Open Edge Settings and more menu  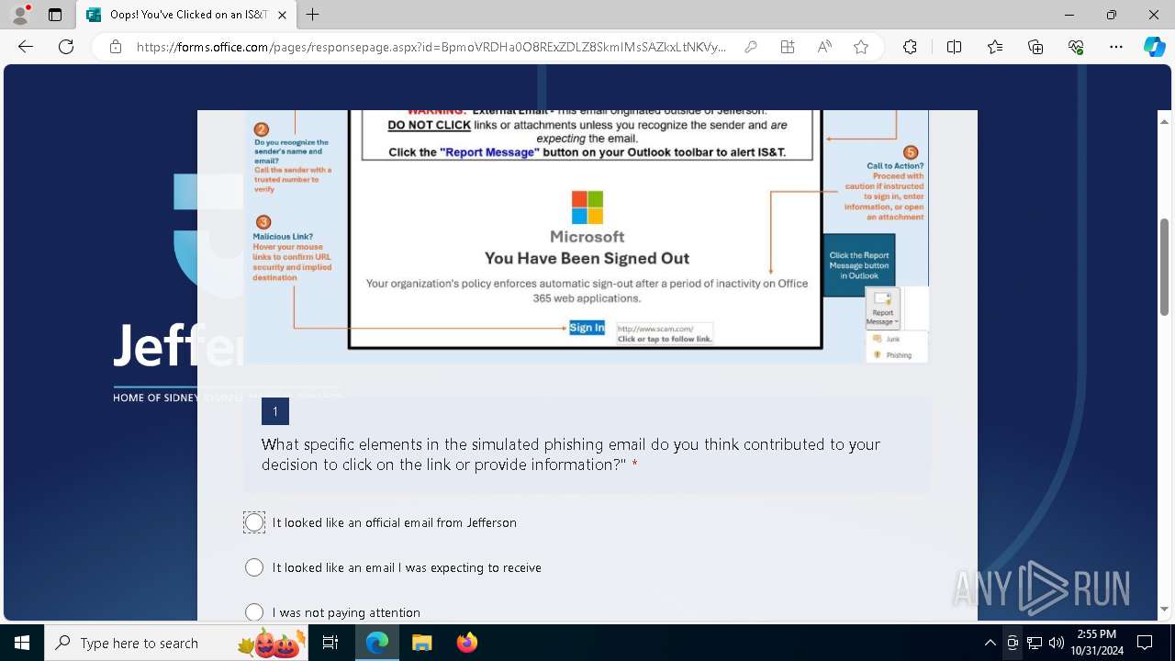coord(1116,47)
